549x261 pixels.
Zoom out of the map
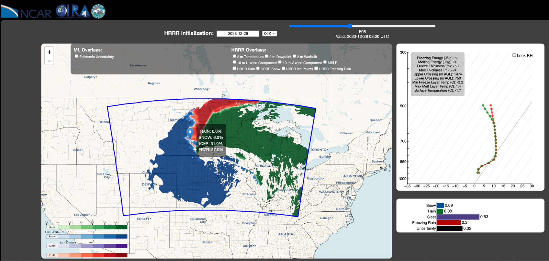tap(49, 61)
